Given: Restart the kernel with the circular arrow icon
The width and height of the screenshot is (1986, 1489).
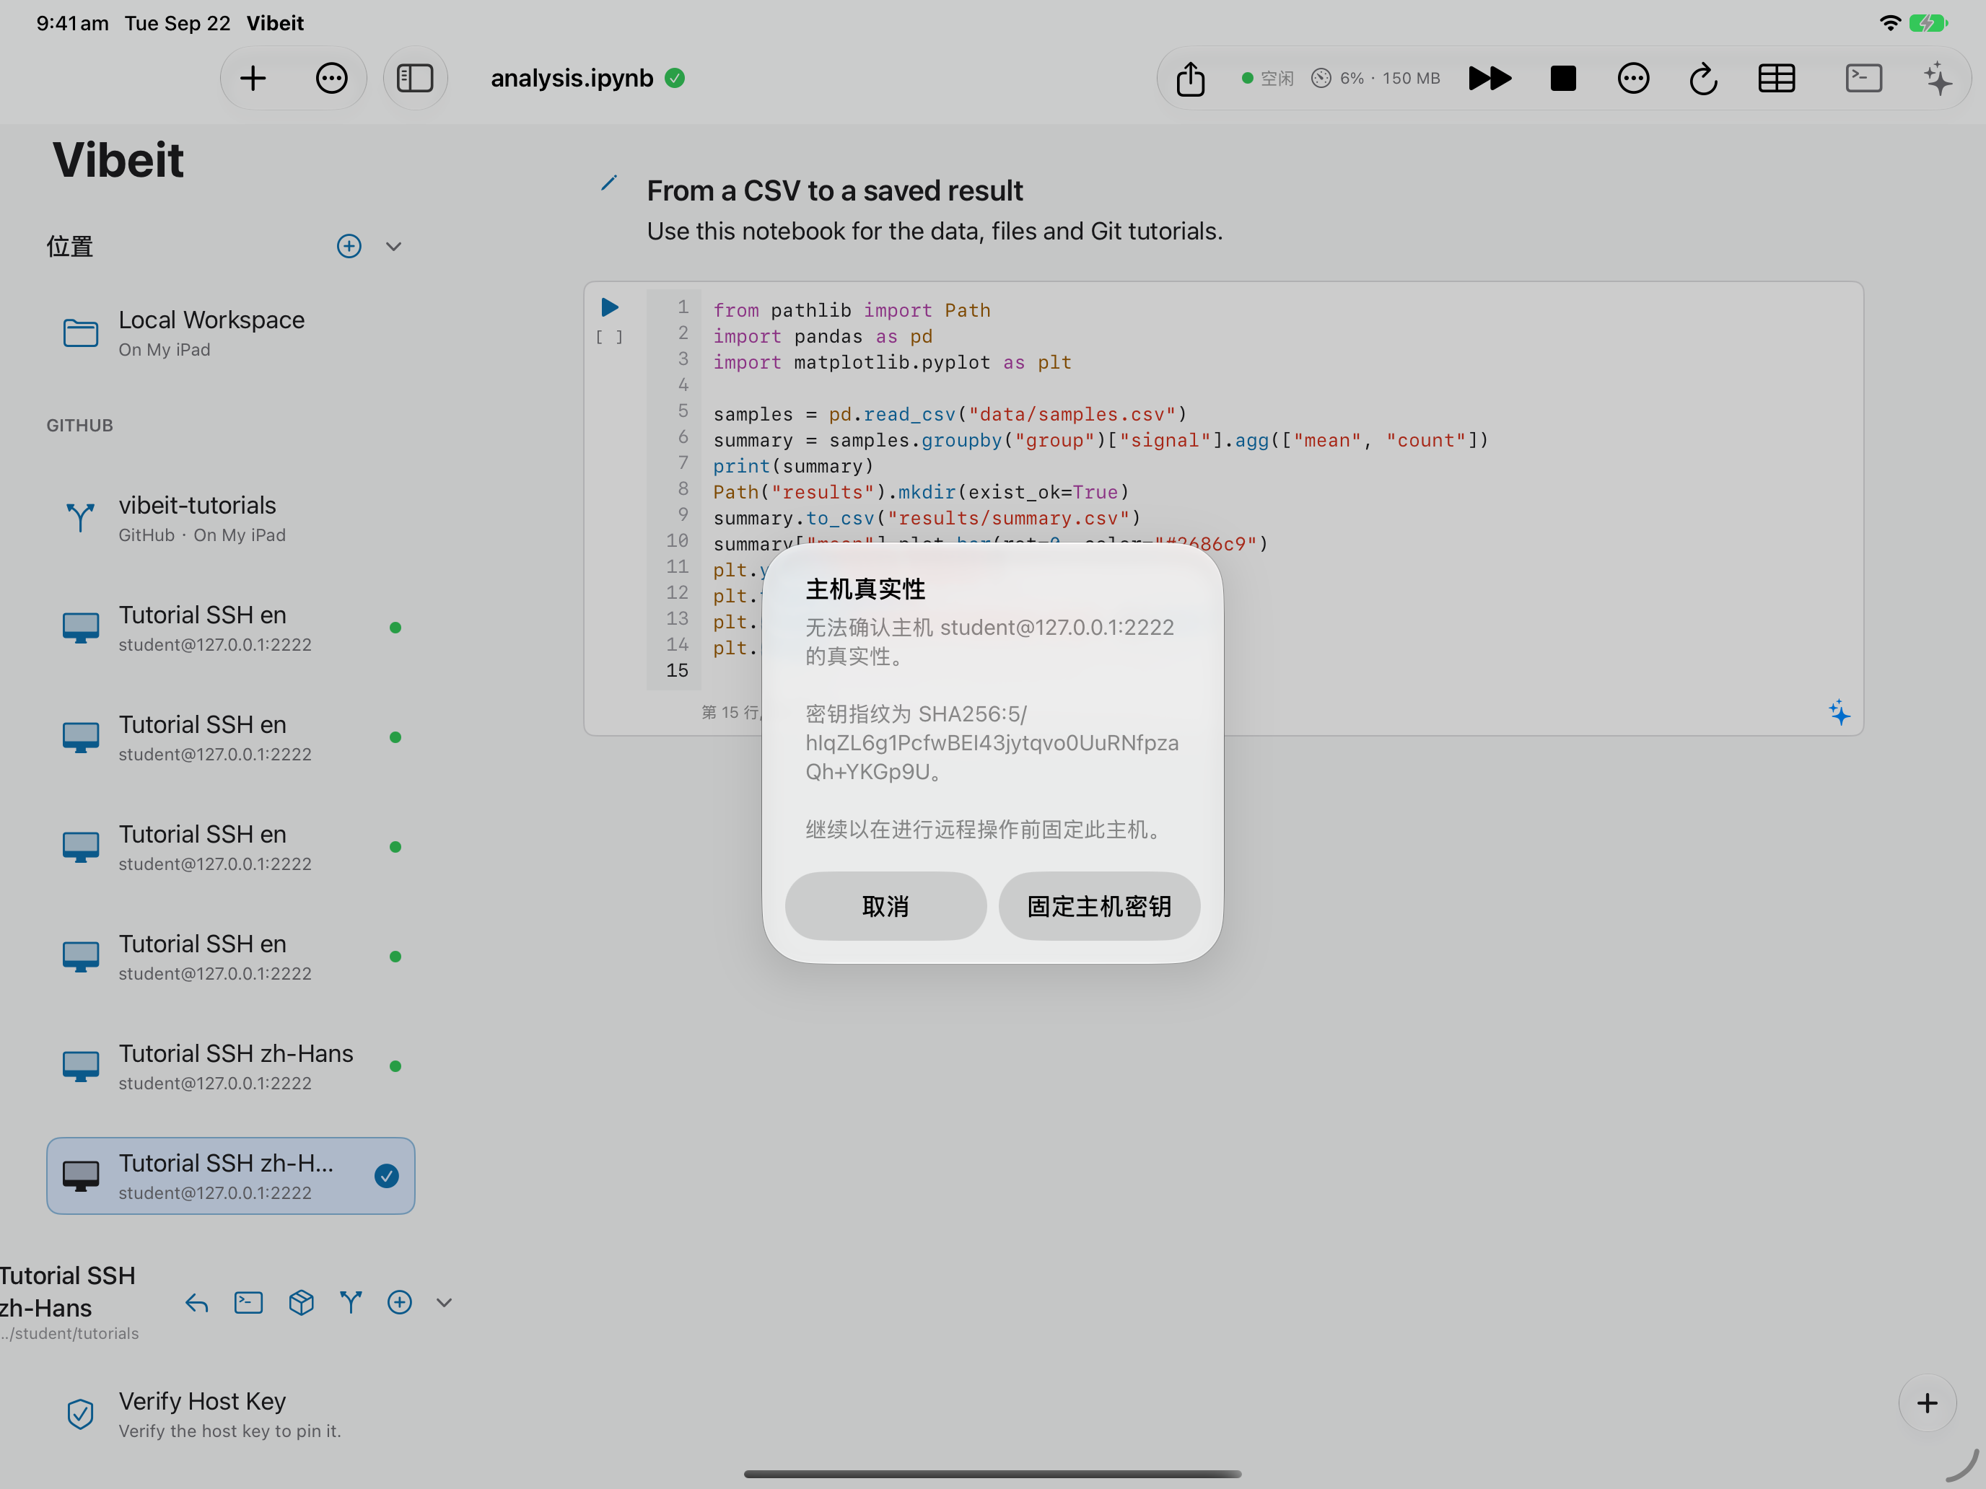Looking at the screenshot, I should pos(1703,78).
